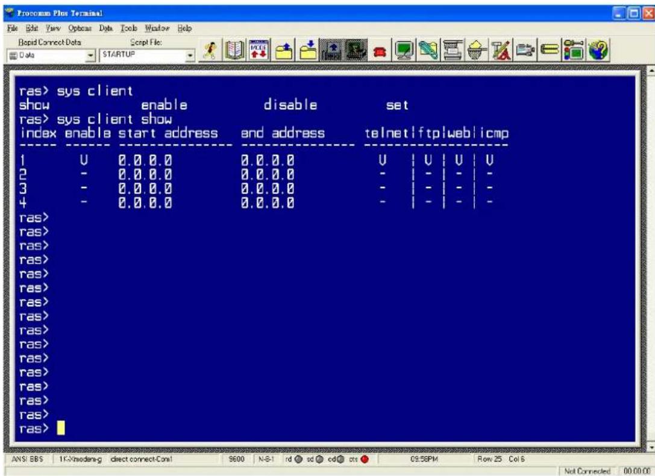Open the Data menu
Screen dimensions: 655x476
[x=105, y=28]
